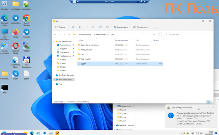Viewport: 219px width, 135px height.
Task: Select the !Cases_for_presentation folder row
Action: tap(120, 45)
